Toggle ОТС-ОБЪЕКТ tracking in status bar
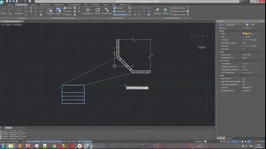The image size is (266, 149). click(x=47, y=142)
